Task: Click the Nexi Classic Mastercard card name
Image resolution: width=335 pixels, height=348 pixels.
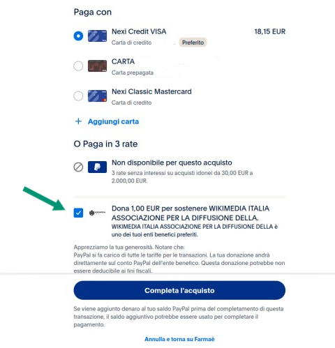Action: [x=151, y=91]
